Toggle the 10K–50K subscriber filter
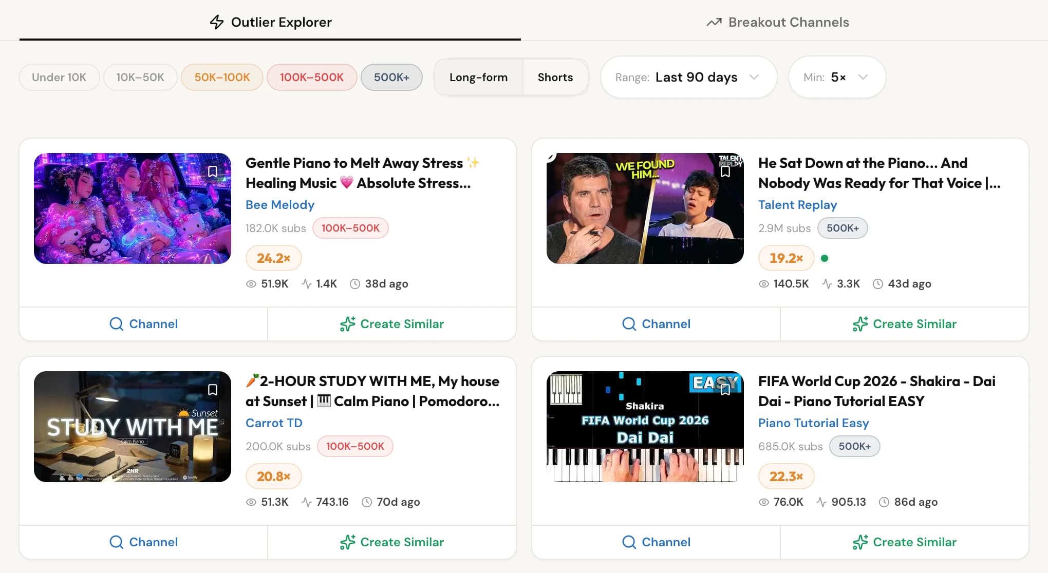 [x=140, y=77]
